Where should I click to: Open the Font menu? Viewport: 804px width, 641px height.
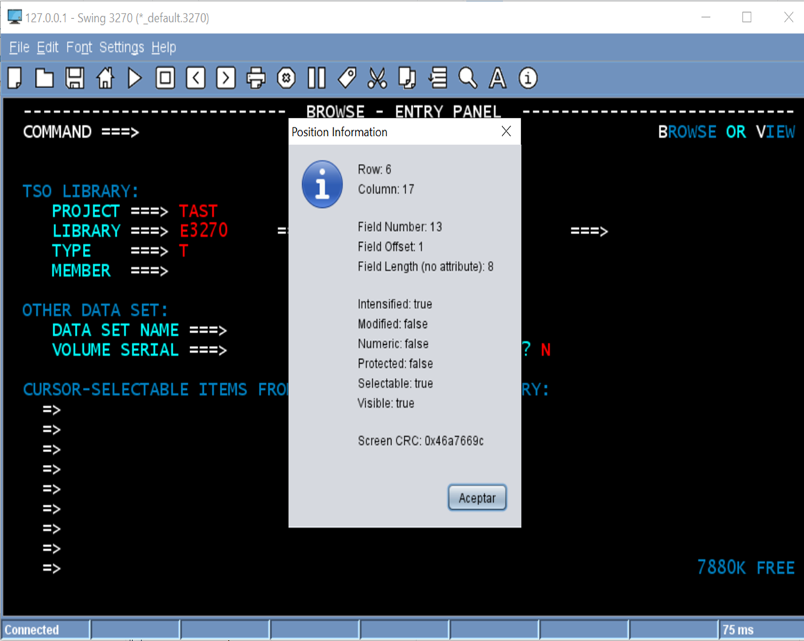pos(79,47)
